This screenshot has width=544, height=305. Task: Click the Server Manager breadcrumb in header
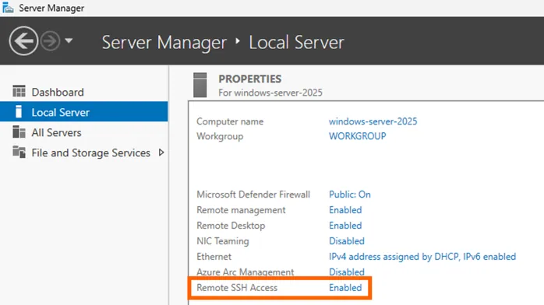(164, 42)
